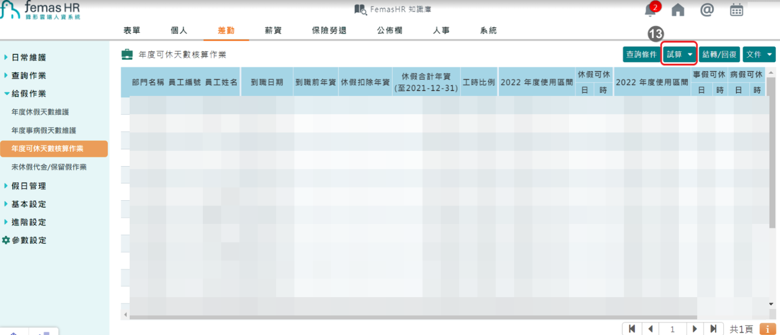Click the 員工編號 column header
780x335 pixels.
point(185,82)
